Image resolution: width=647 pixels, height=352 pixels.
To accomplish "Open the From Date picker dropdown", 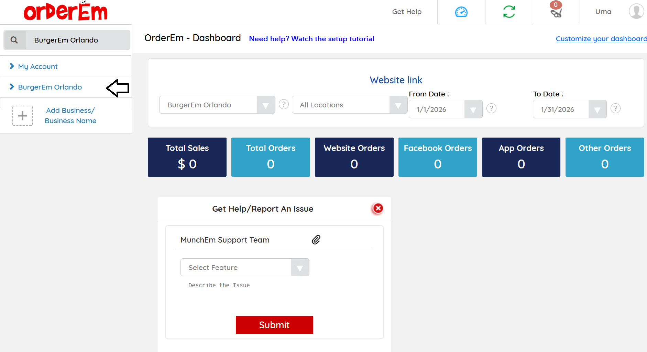I will click(473, 109).
